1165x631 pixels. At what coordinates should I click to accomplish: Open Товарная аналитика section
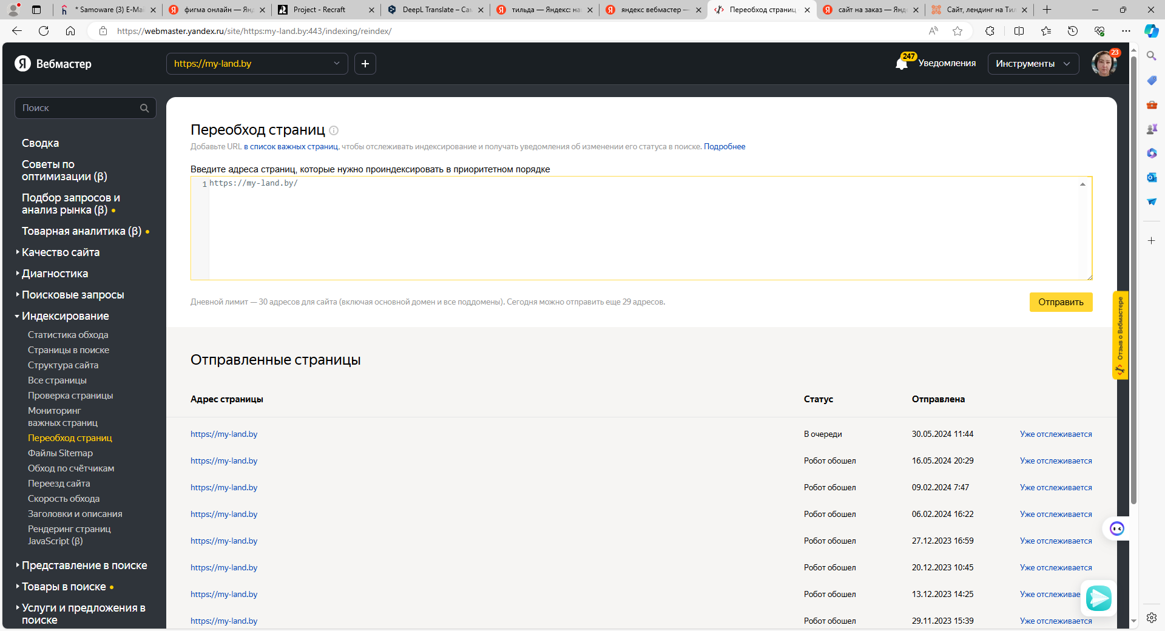(81, 231)
